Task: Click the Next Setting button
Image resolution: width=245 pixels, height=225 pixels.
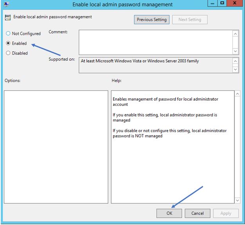Action: coord(190,20)
